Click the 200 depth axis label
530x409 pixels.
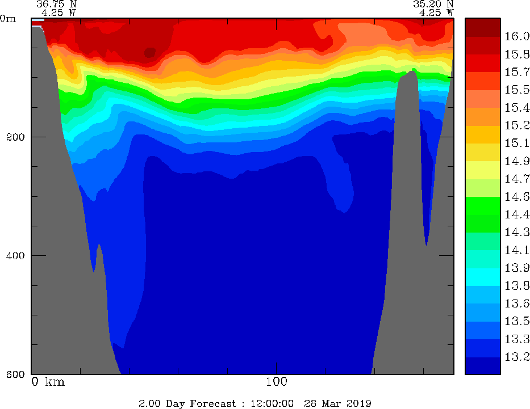[15, 137]
